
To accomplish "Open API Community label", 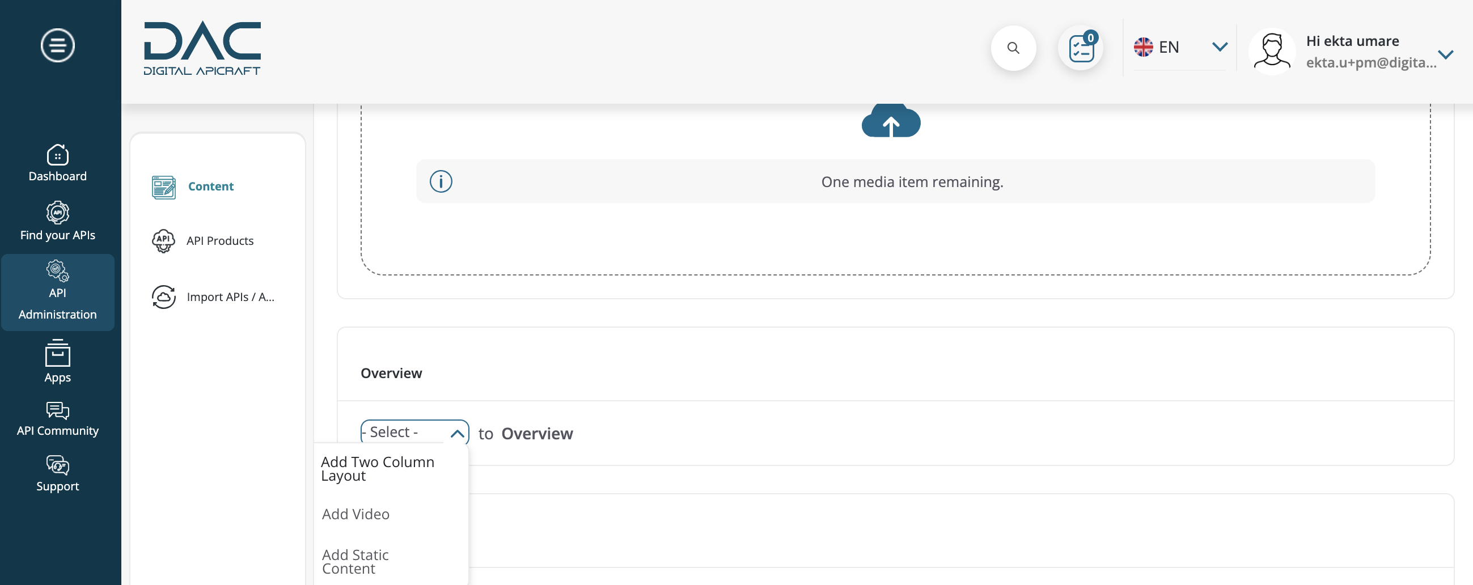I will pyautogui.click(x=57, y=431).
